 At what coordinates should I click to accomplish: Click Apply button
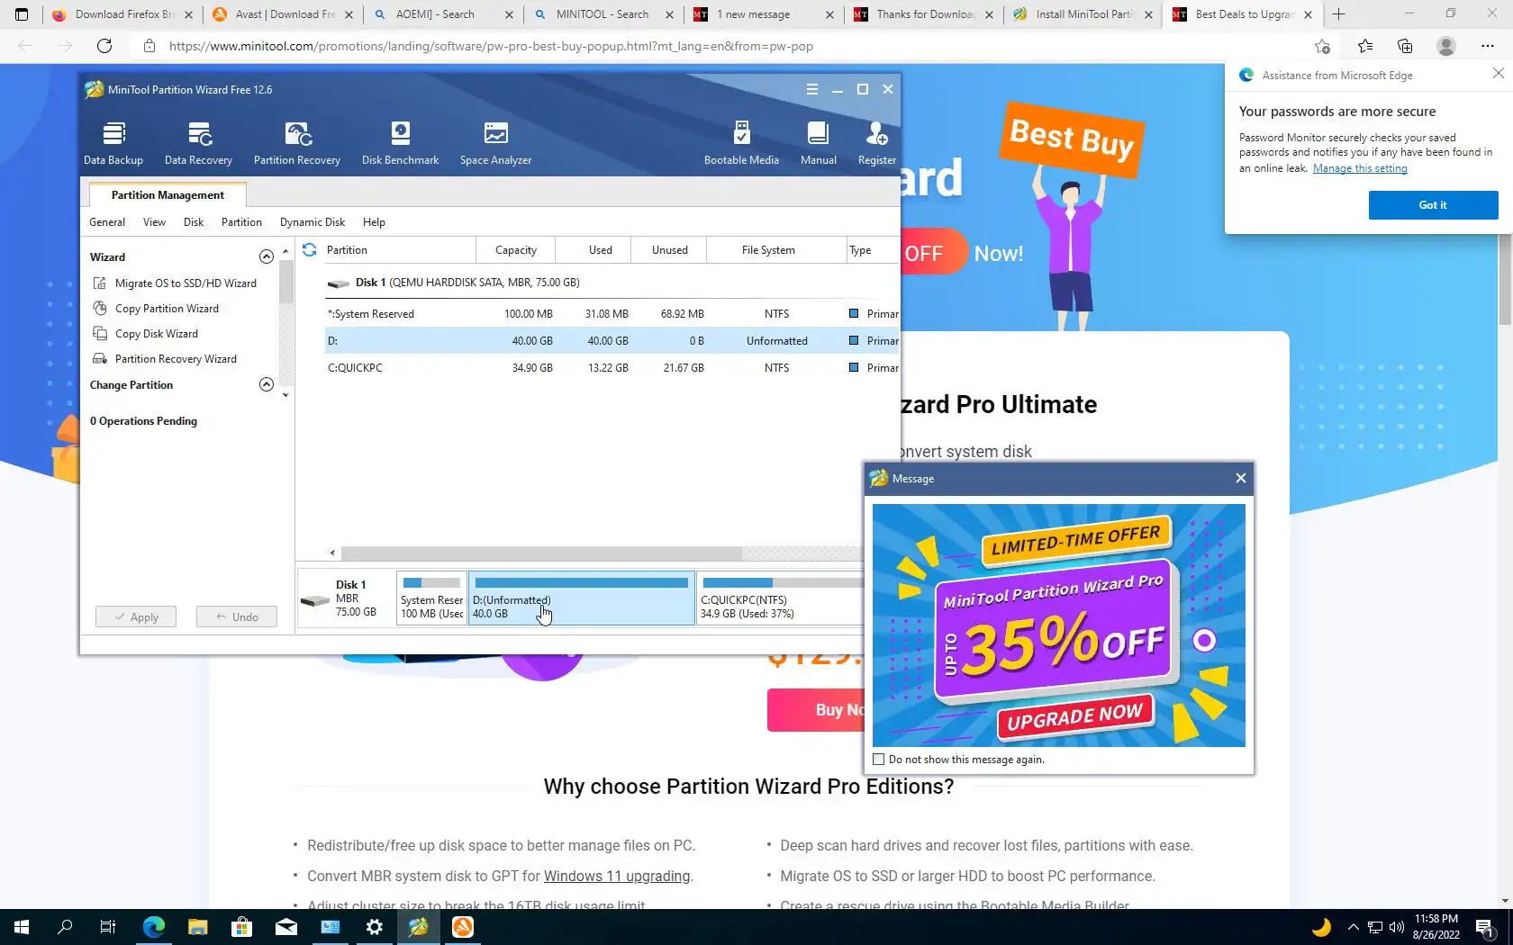click(136, 616)
